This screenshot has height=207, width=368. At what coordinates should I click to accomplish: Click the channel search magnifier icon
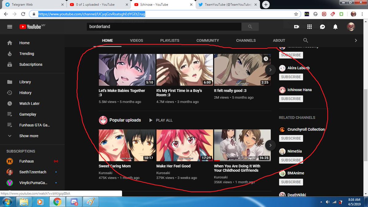point(305,40)
